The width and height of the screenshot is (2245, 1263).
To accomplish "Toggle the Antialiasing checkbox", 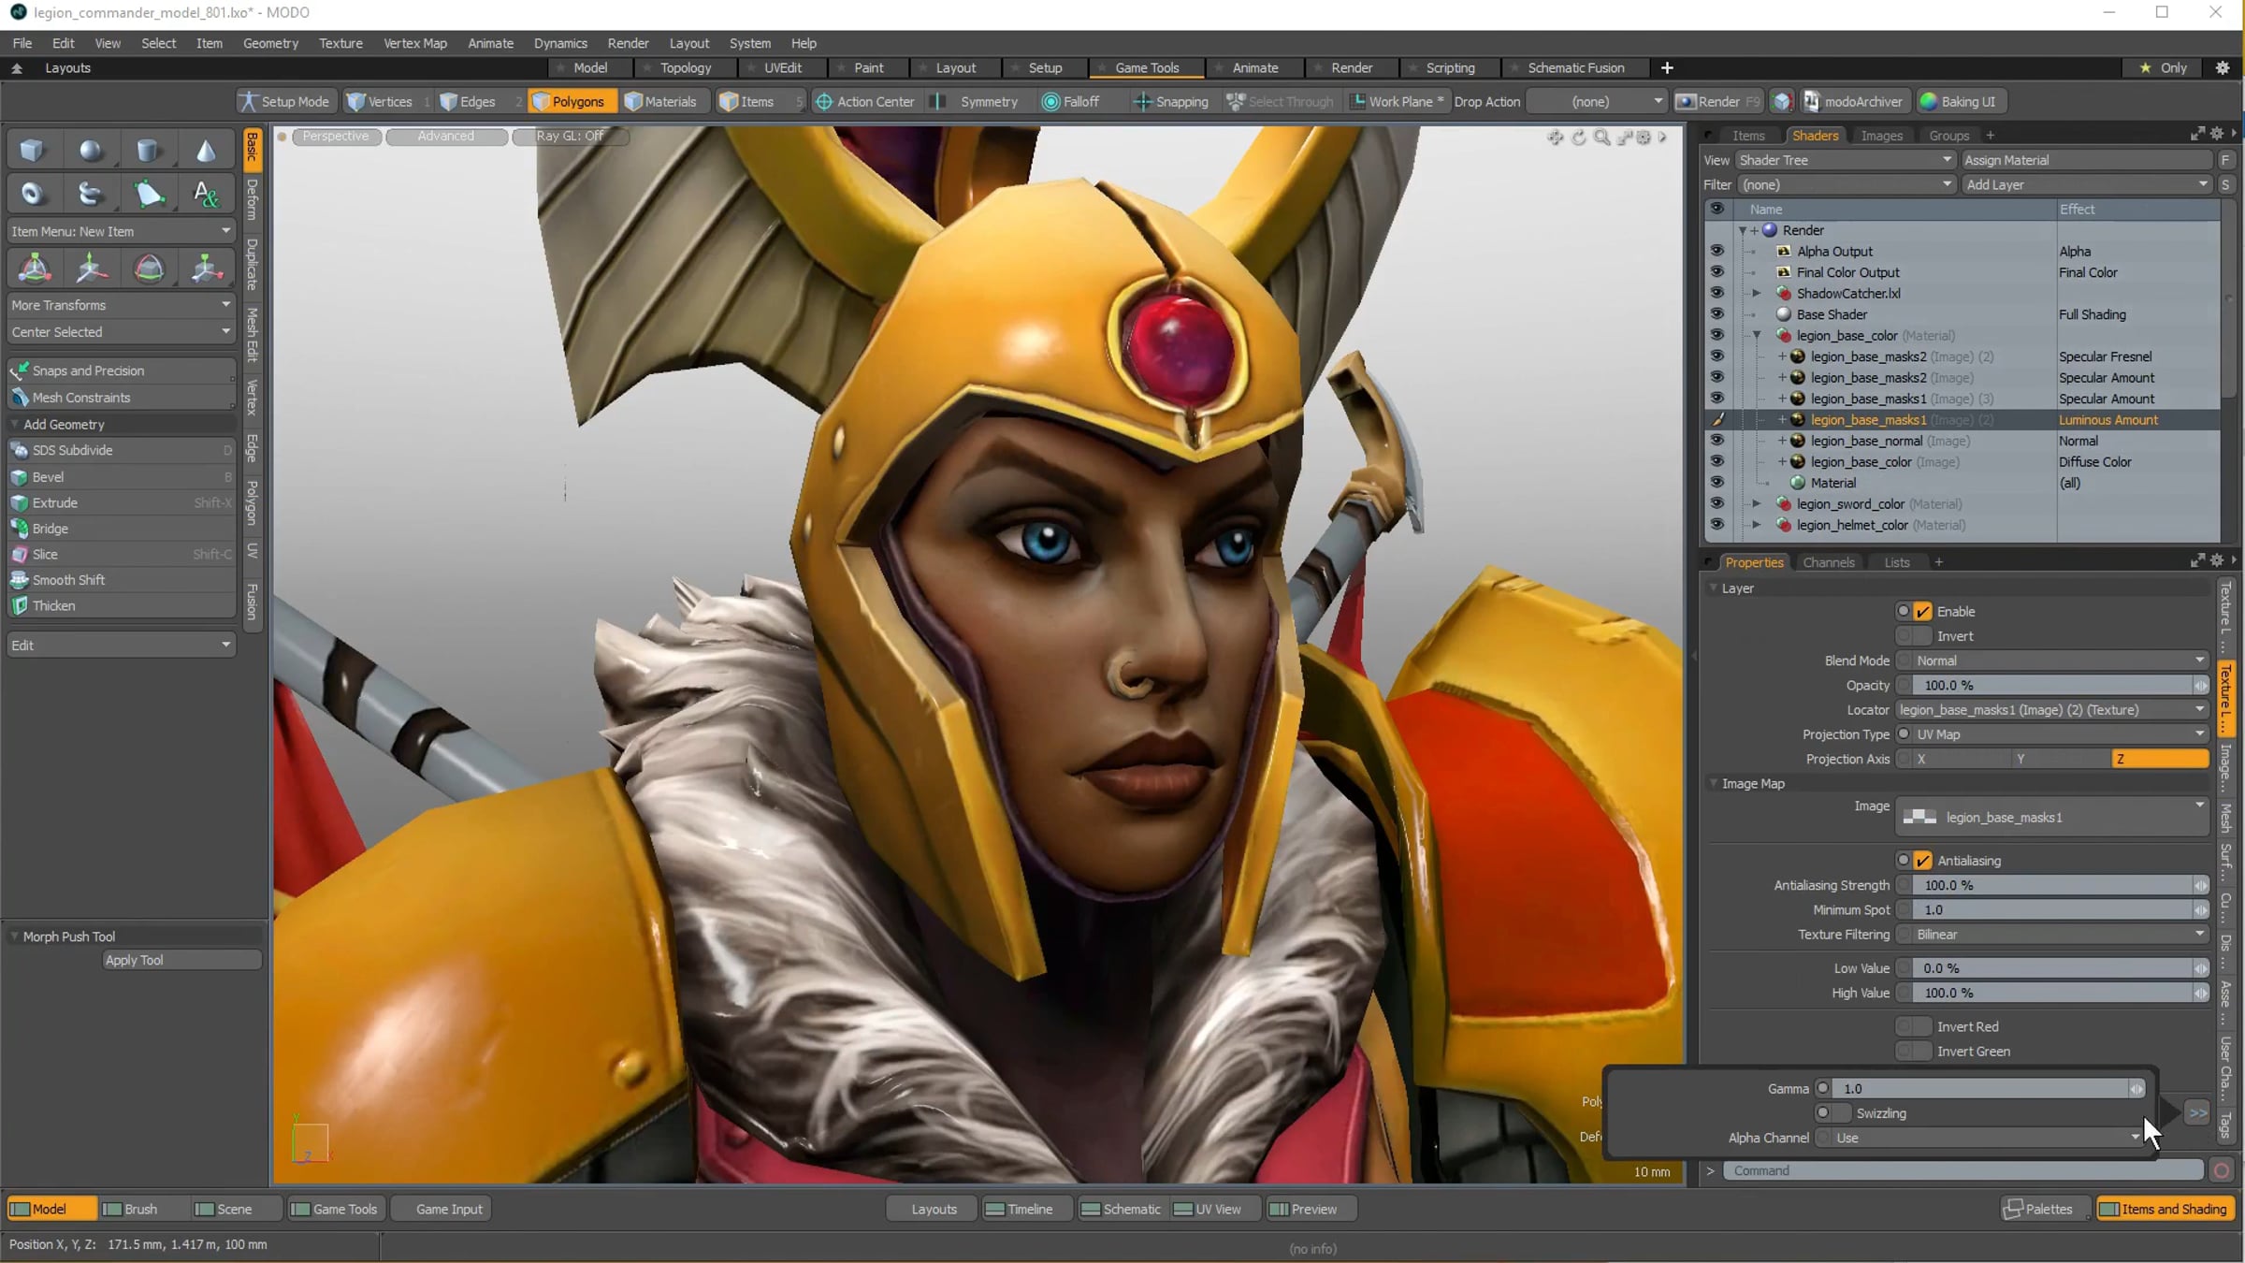I will coord(1923,861).
